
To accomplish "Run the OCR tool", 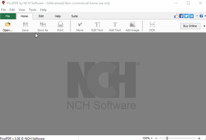I will 152,27.
